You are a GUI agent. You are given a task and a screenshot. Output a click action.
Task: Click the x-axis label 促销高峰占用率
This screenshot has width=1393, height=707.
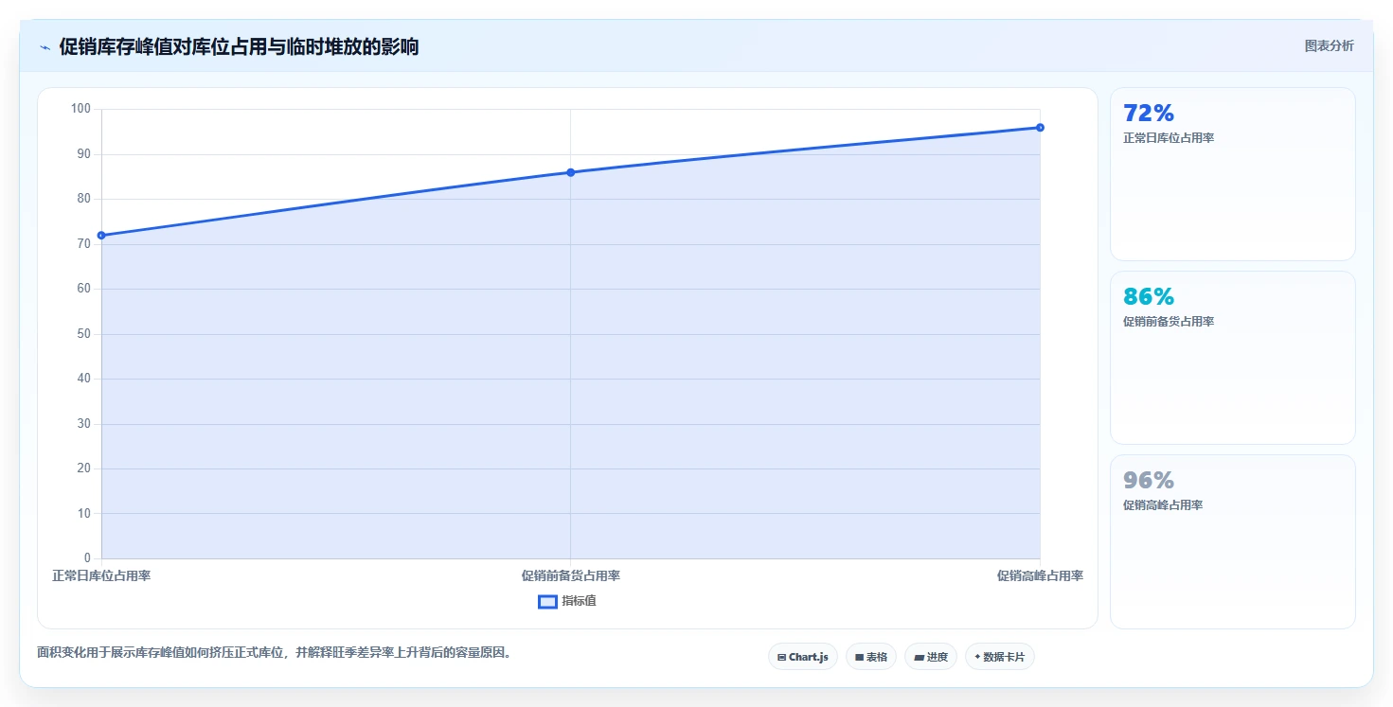coord(1040,575)
